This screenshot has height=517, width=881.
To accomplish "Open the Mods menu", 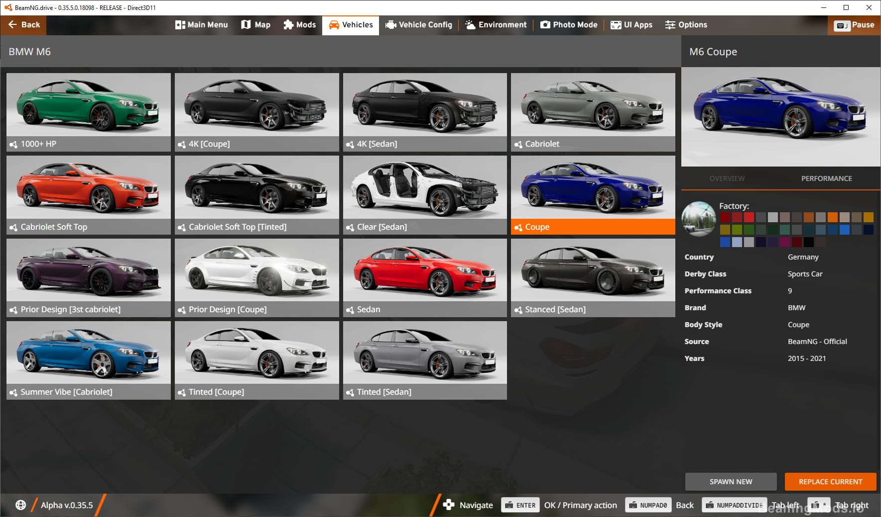I will click(x=299, y=25).
